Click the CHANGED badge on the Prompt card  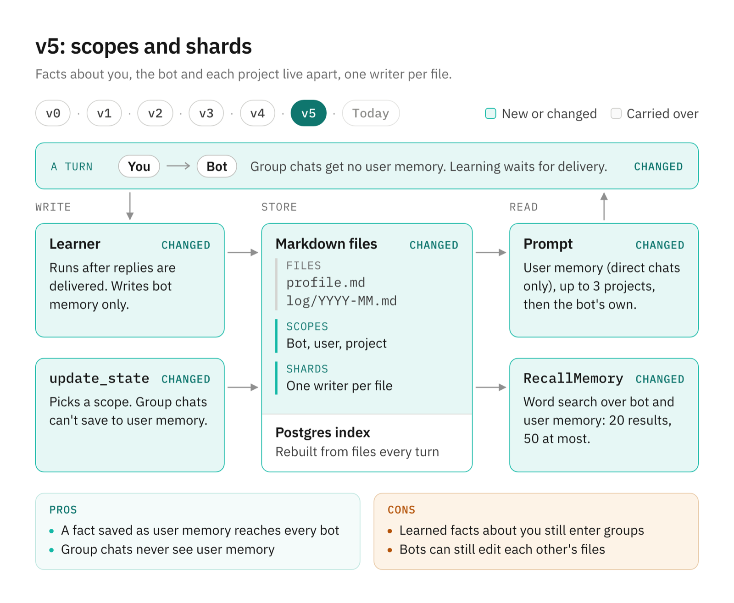tap(660, 245)
